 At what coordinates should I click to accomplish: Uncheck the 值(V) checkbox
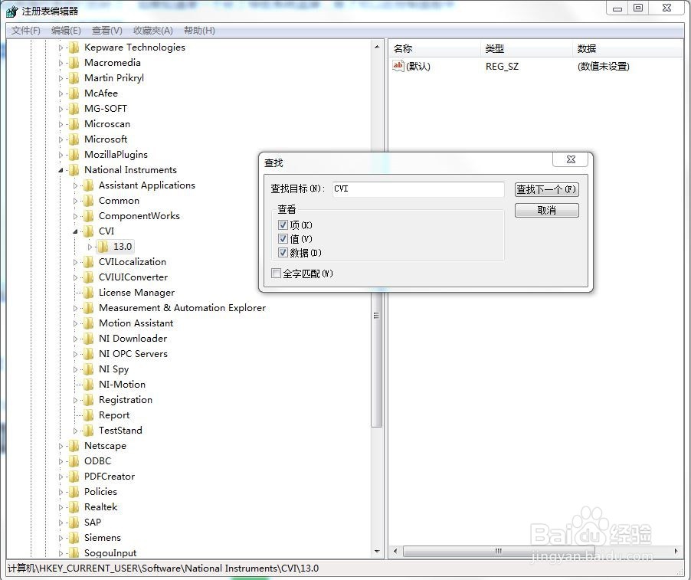(283, 239)
